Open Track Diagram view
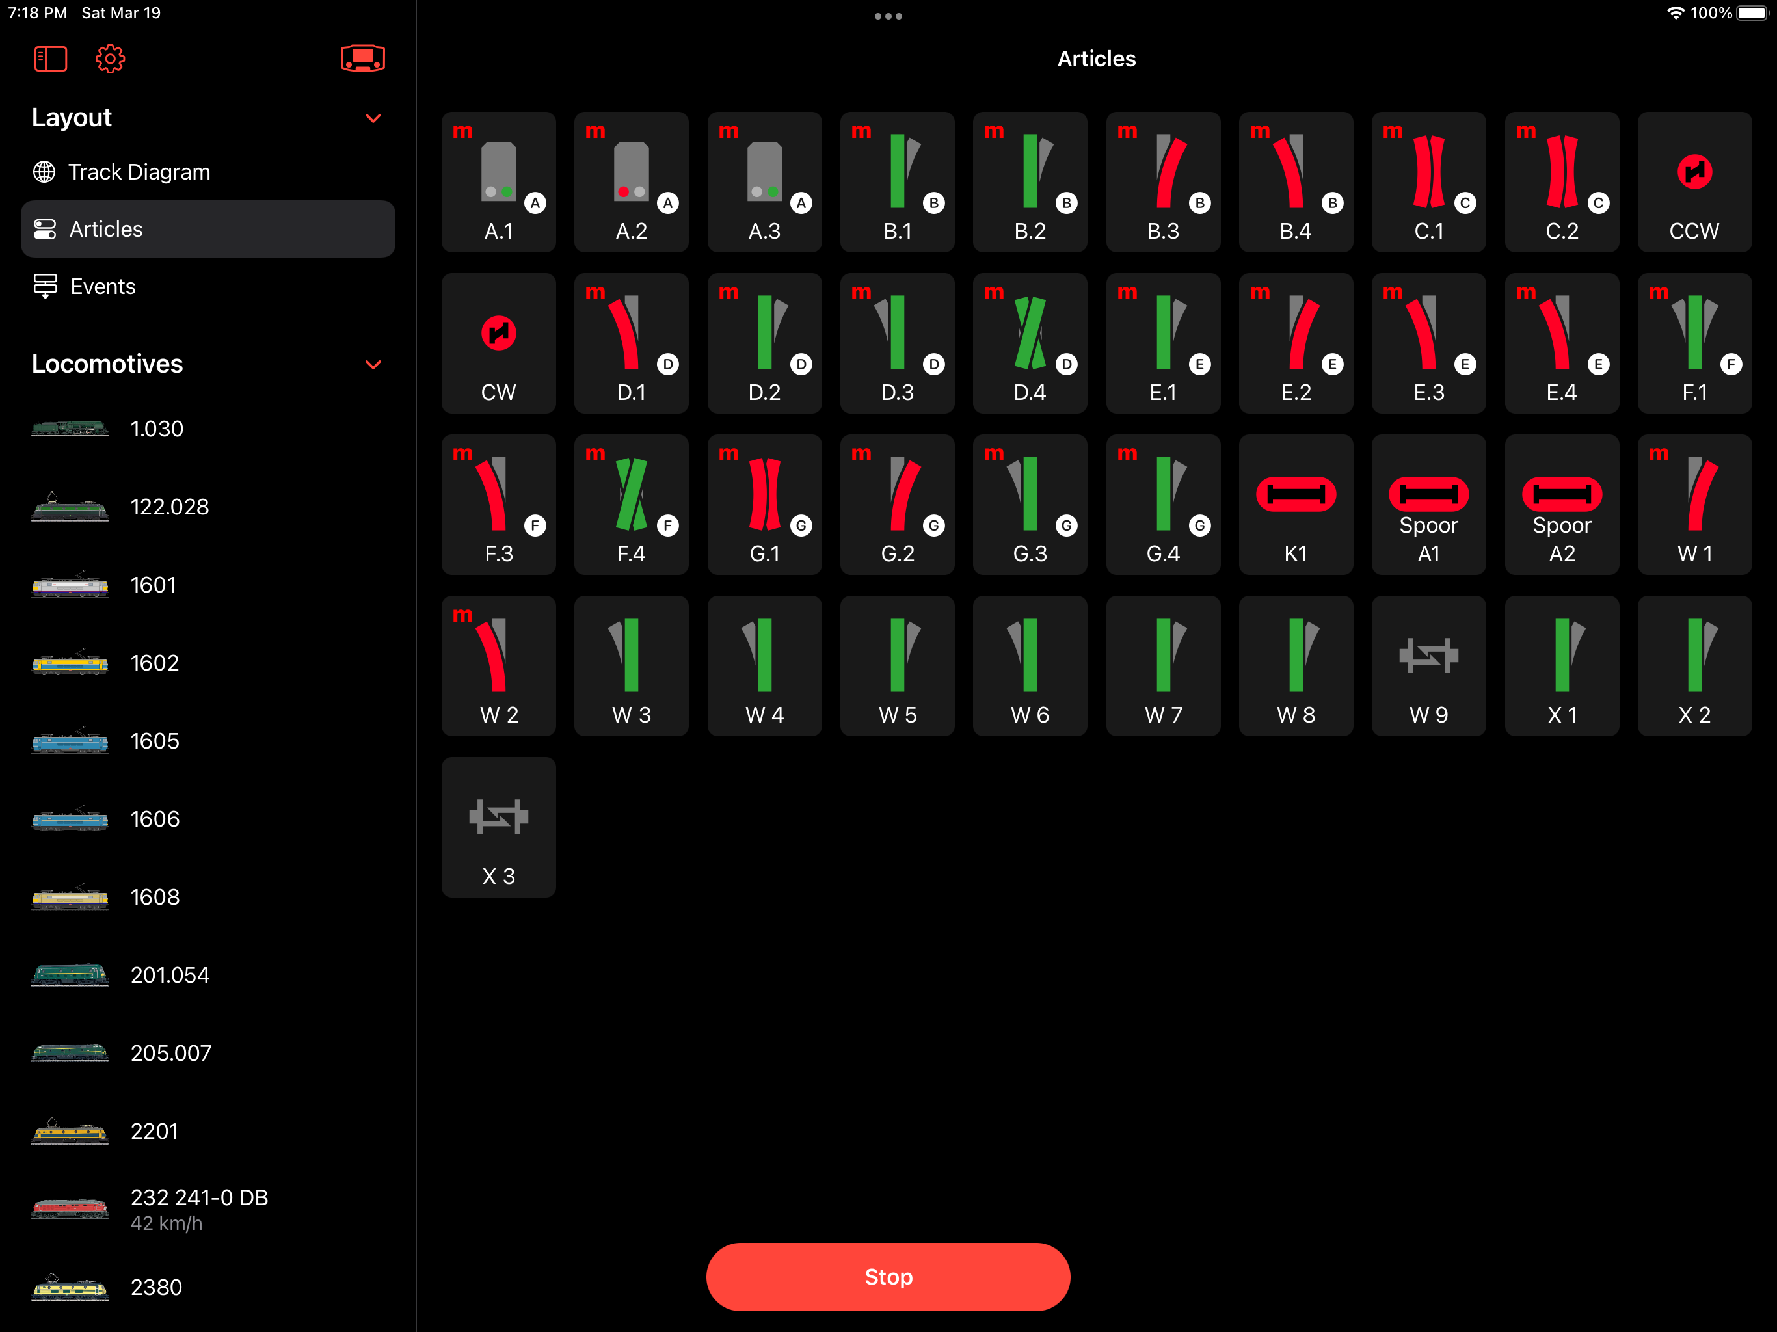 (208, 172)
